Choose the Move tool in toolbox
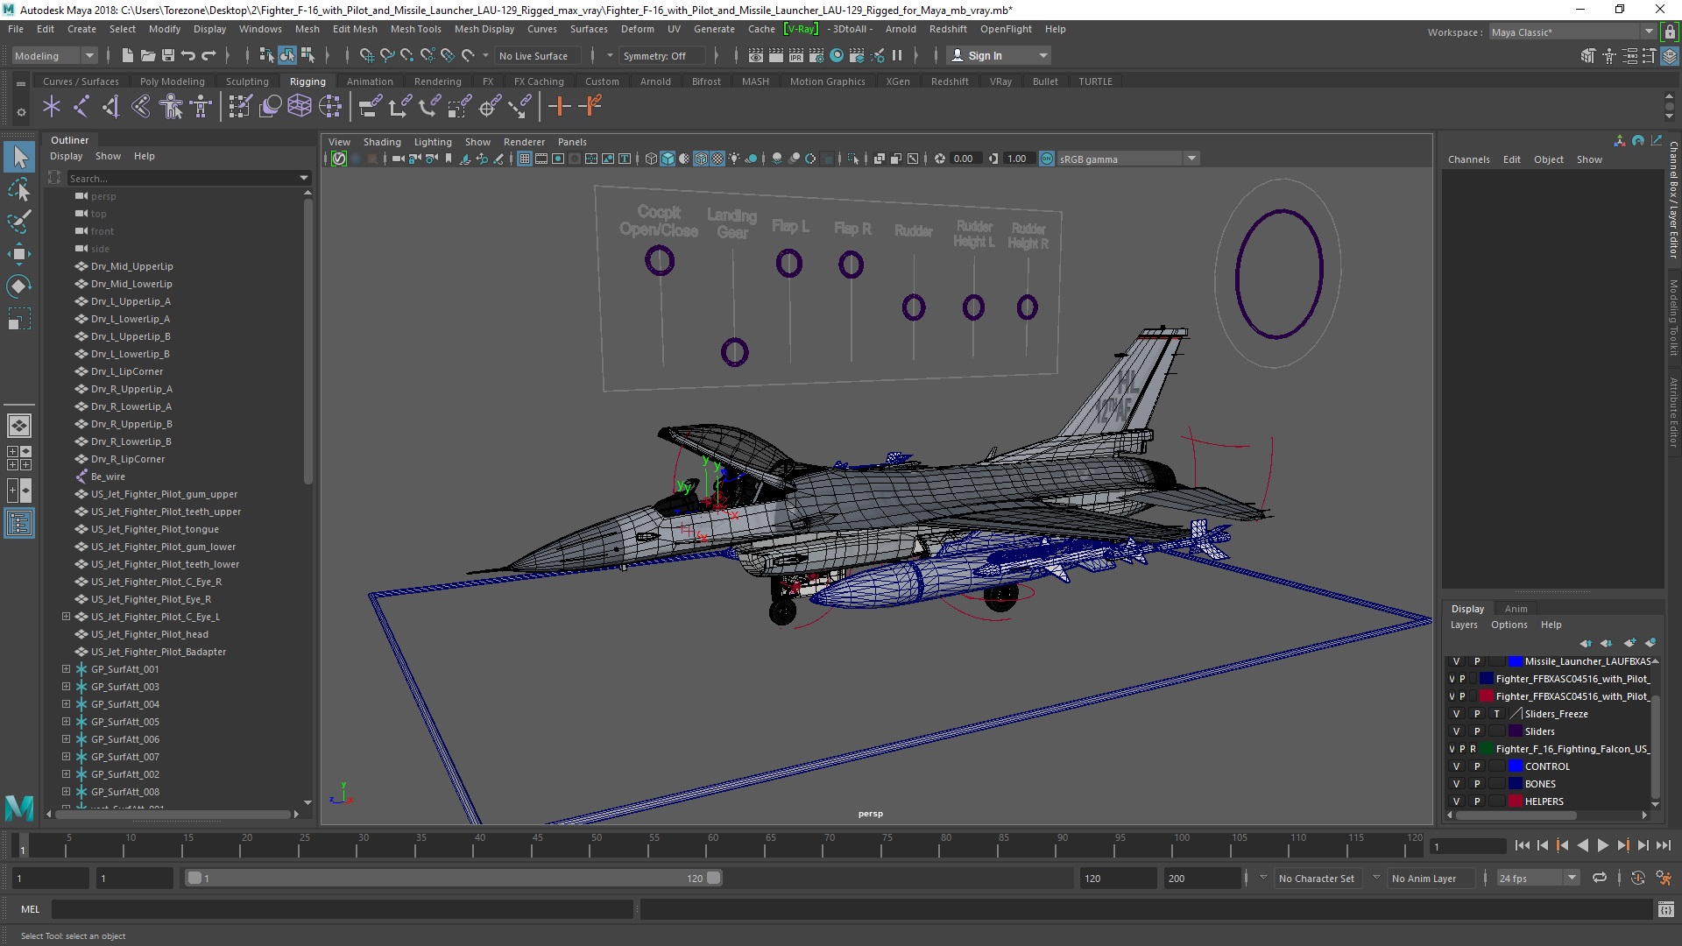Viewport: 1682px width, 946px height. point(19,254)
